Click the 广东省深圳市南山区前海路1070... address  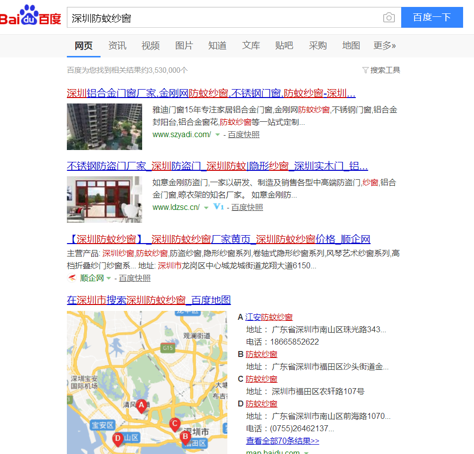331,416
